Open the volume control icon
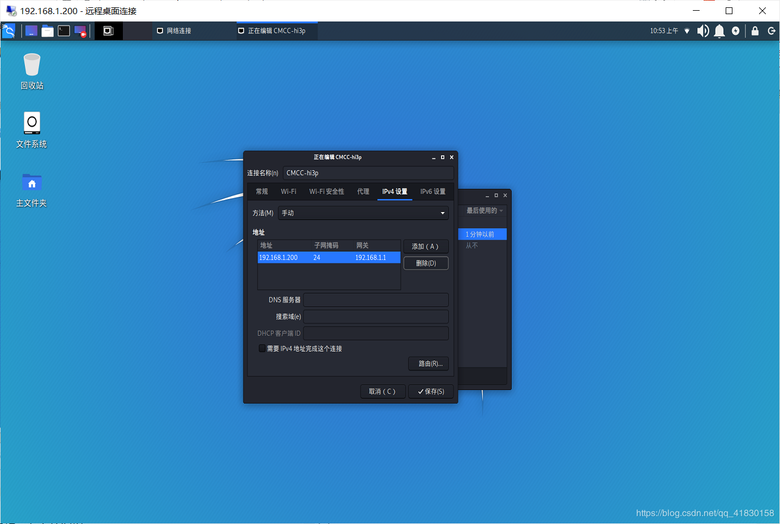The image size is (780, 524). (703, 31)
